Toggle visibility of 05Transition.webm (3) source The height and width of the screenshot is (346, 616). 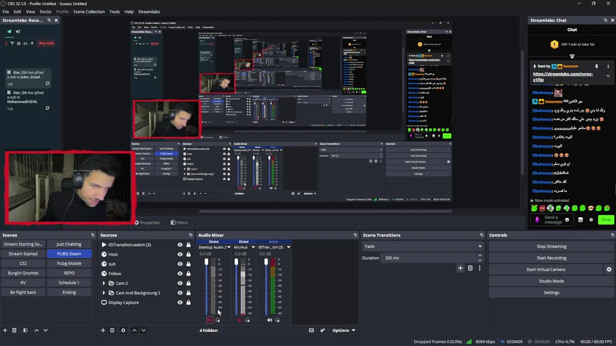(180, 245)
